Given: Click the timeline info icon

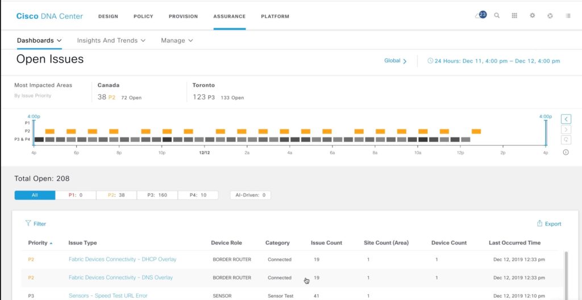Looking at the screenshot, I should tap(566, 152).
